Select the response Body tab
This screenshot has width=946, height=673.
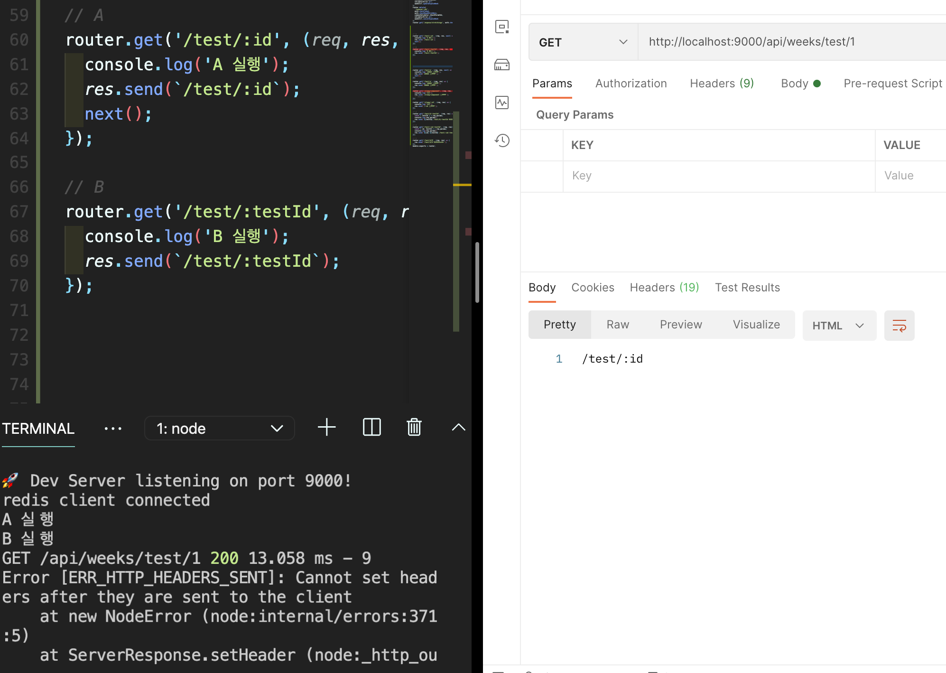tap(542, 288)
